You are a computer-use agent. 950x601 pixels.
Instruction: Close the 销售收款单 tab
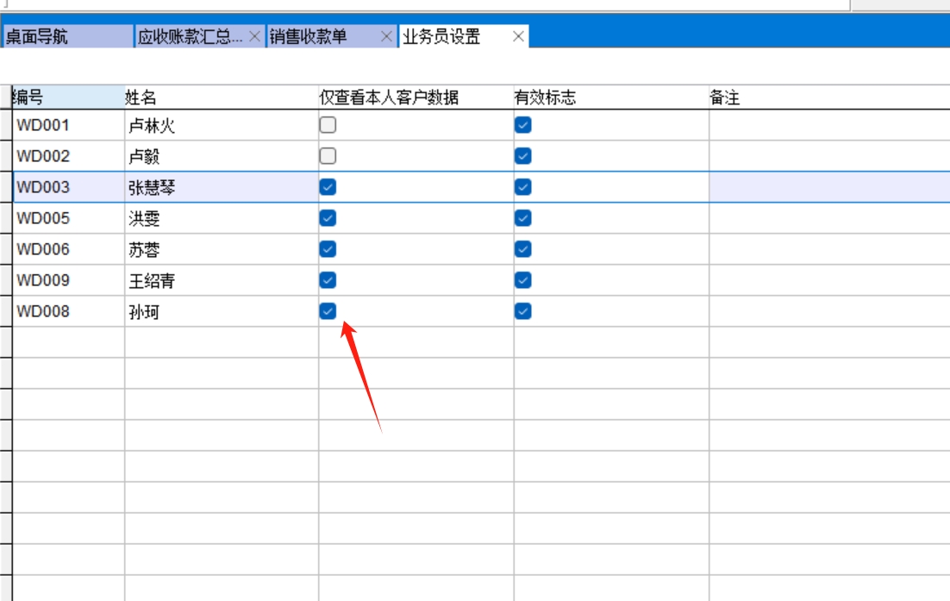point(385,36)
